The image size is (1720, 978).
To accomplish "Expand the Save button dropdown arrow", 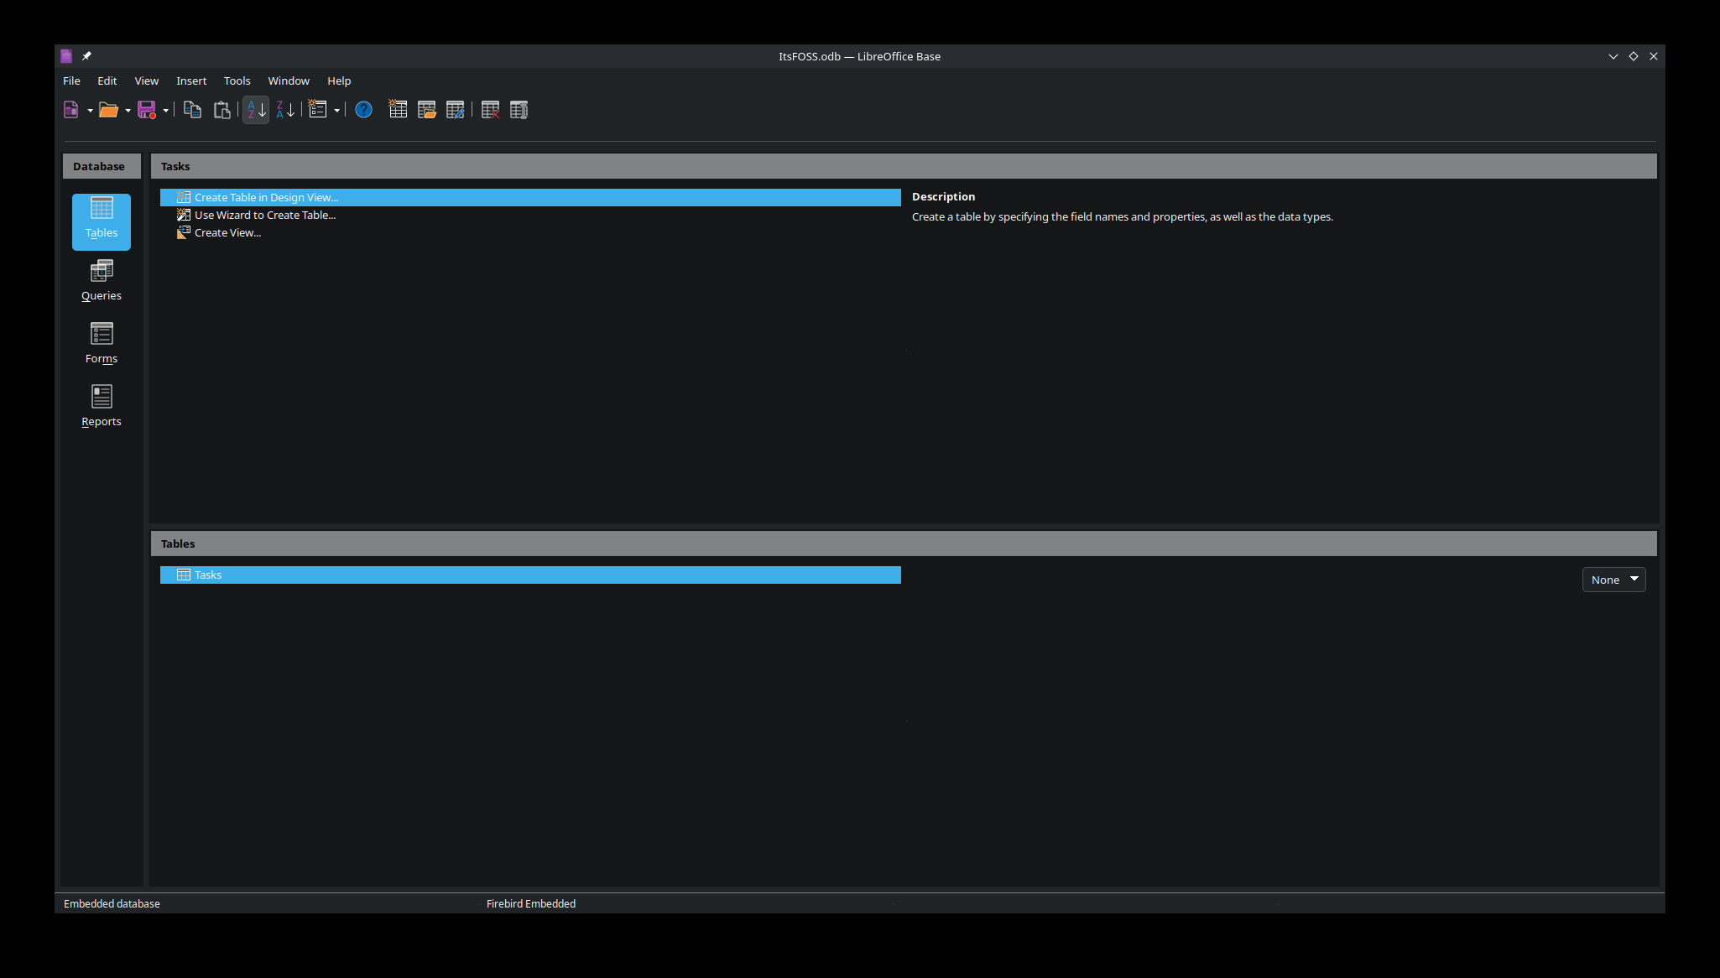I will 165,110.
